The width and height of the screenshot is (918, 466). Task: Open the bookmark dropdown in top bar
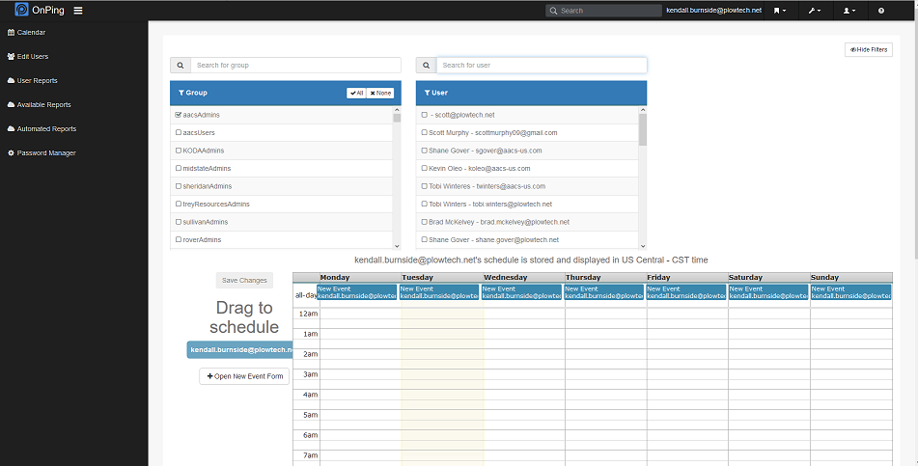(x=779, y=11)
